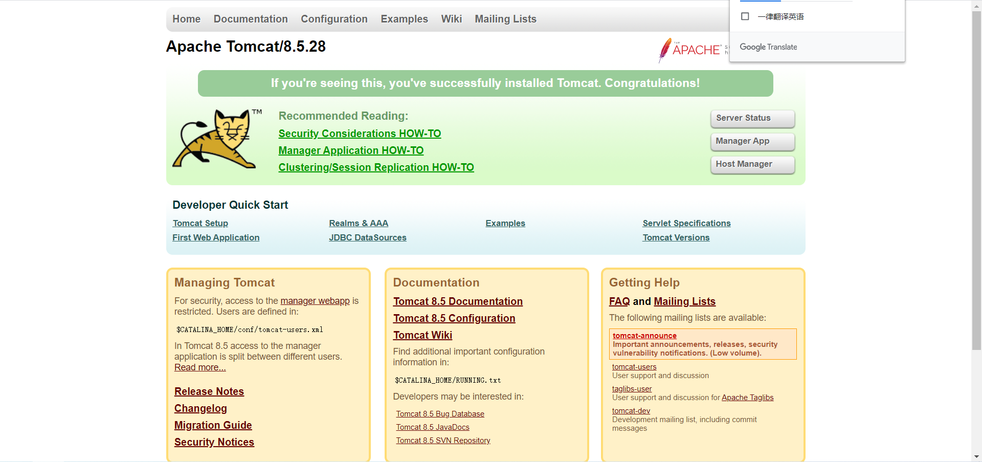The image size is (982, 462).
Task: Open the Configuration navigation item
Action: coord(334,19)
